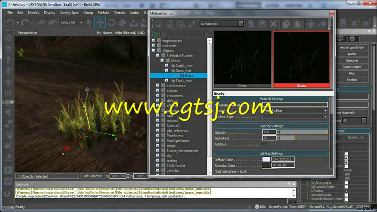Click the F icon in left sidebar
Screen dimensions: 377x212
point(8,171)
